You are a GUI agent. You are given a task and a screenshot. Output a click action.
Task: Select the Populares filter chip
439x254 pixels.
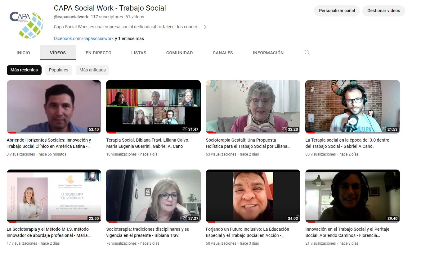pos(59,70)
